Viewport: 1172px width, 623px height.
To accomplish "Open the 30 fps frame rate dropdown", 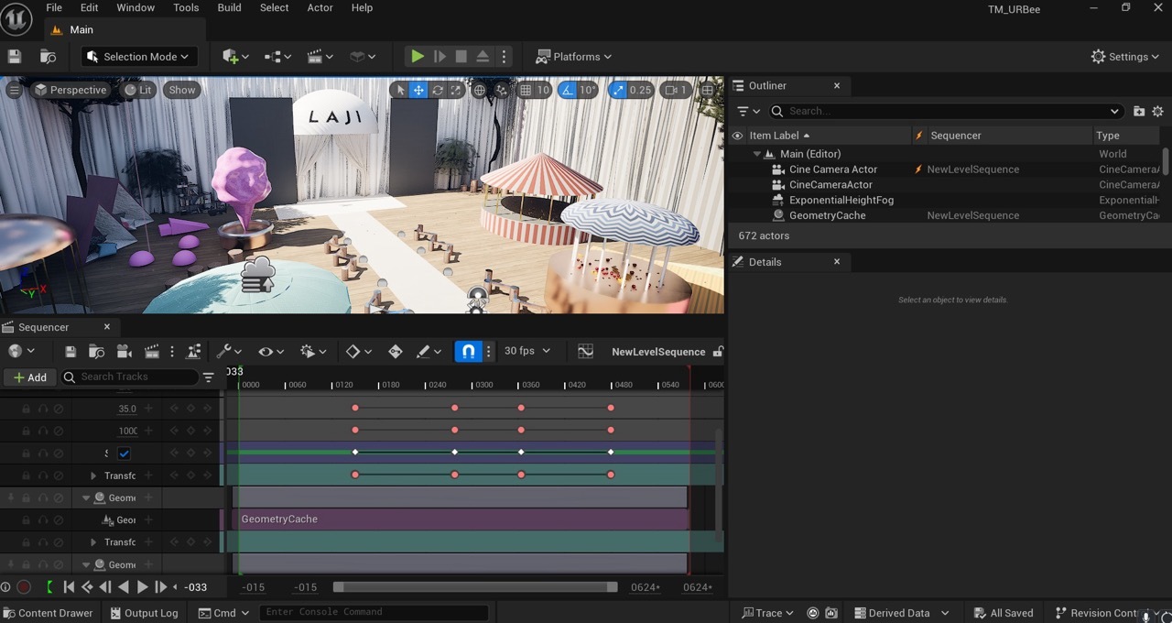I will pos(527,351).
